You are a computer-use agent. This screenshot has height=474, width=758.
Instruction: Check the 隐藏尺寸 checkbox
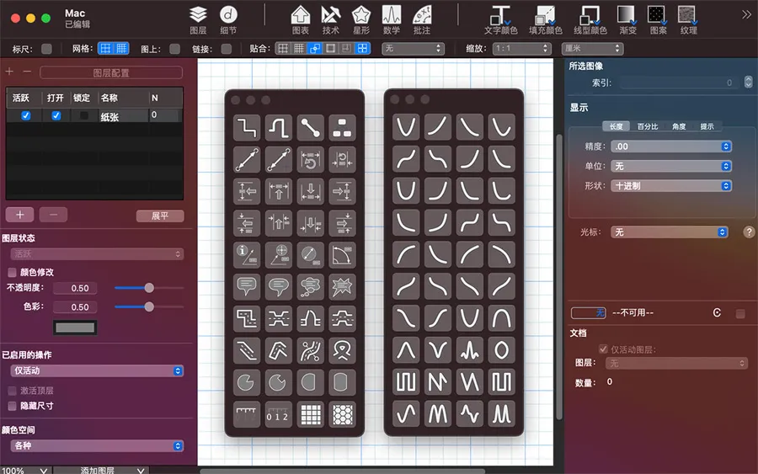click(12, 405)
